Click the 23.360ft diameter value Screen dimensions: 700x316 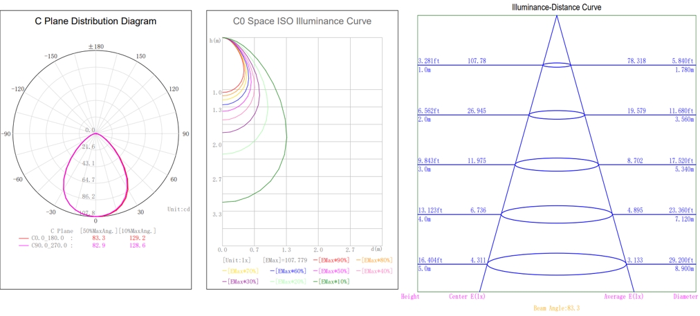(x=682, y=210)
